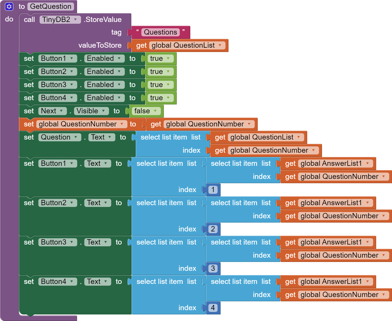This screenshot has width=392, height=321.
Task: Click the index number 1 block
Action: pos(213,190)
